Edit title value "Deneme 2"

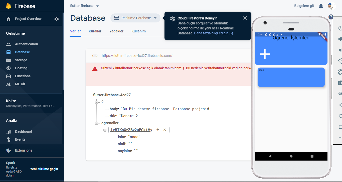pyautogui.click(x=128, y=116)
